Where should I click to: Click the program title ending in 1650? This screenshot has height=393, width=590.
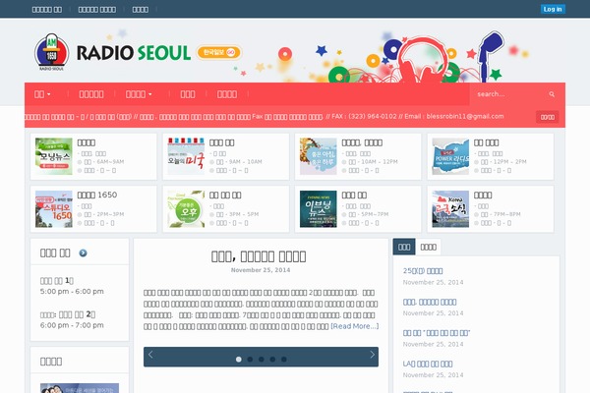pyautogui.click(x=97, y=195)
